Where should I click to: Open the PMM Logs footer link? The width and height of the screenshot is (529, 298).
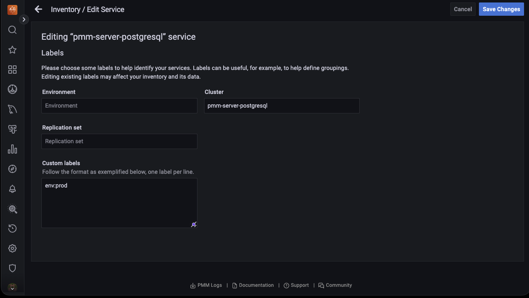[x=206, y=285]
